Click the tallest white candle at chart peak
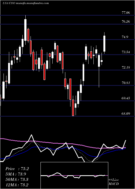This screenshot has height=189, width=135. point(25,30)
